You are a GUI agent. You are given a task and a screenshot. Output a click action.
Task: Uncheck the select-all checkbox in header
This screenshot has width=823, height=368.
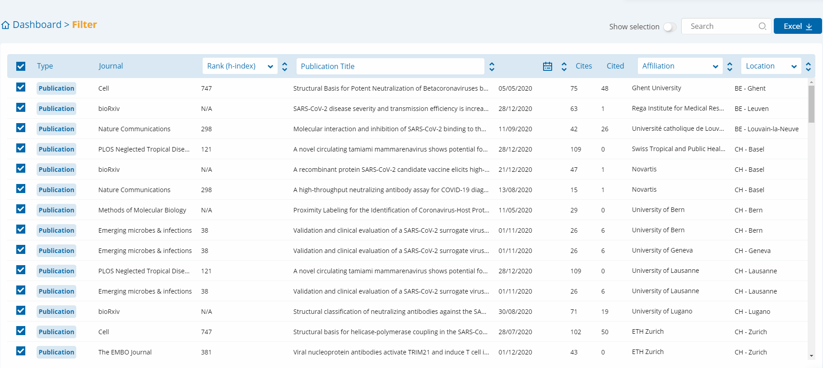pyautogui.click(x=21, y=66)
